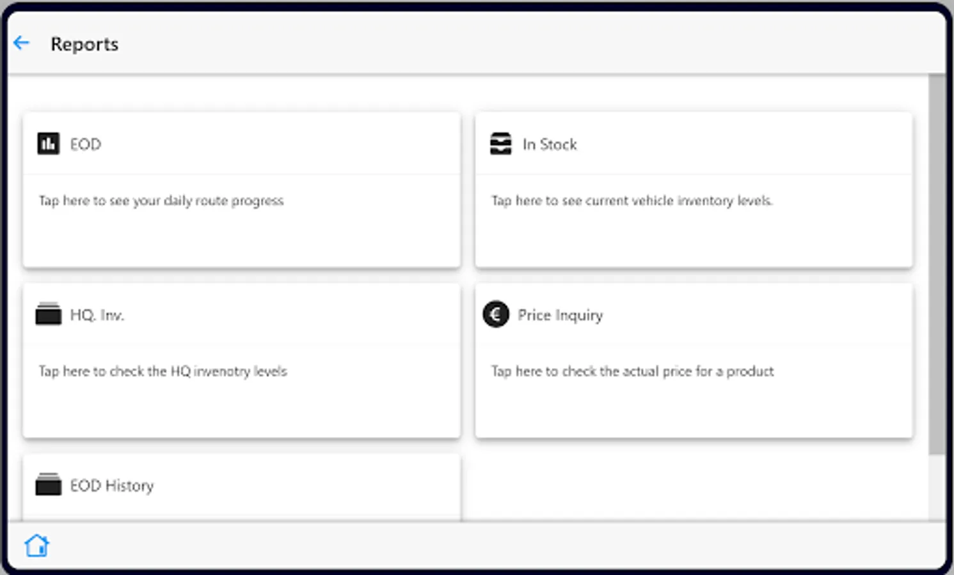Click the Reports page title
Screen dimensions: 954x575
[84, 44]
